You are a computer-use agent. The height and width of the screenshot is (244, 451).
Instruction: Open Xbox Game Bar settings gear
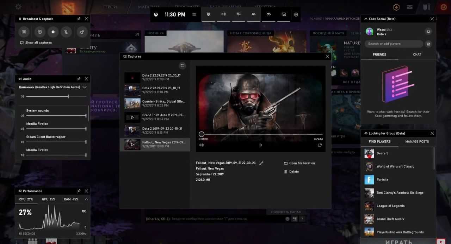tap(296, 14)
